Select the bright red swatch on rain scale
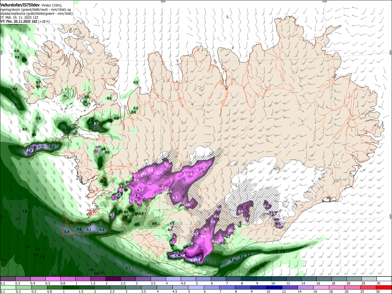The width and height of the screenshot is (392, 294). [384, 288]
